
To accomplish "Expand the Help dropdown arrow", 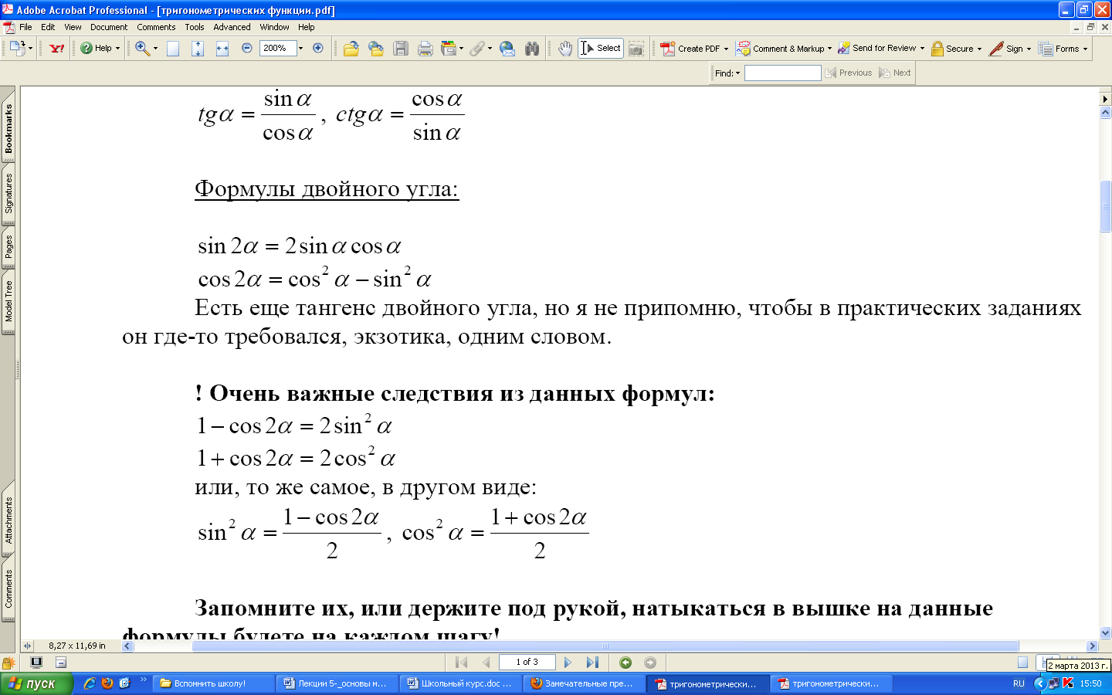I will [x=117, y=48].
